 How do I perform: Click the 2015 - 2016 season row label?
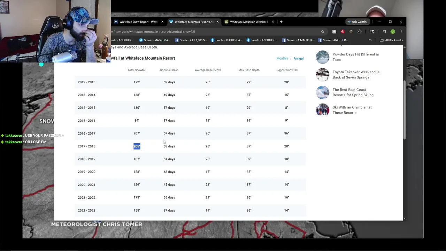click(86, 121)
